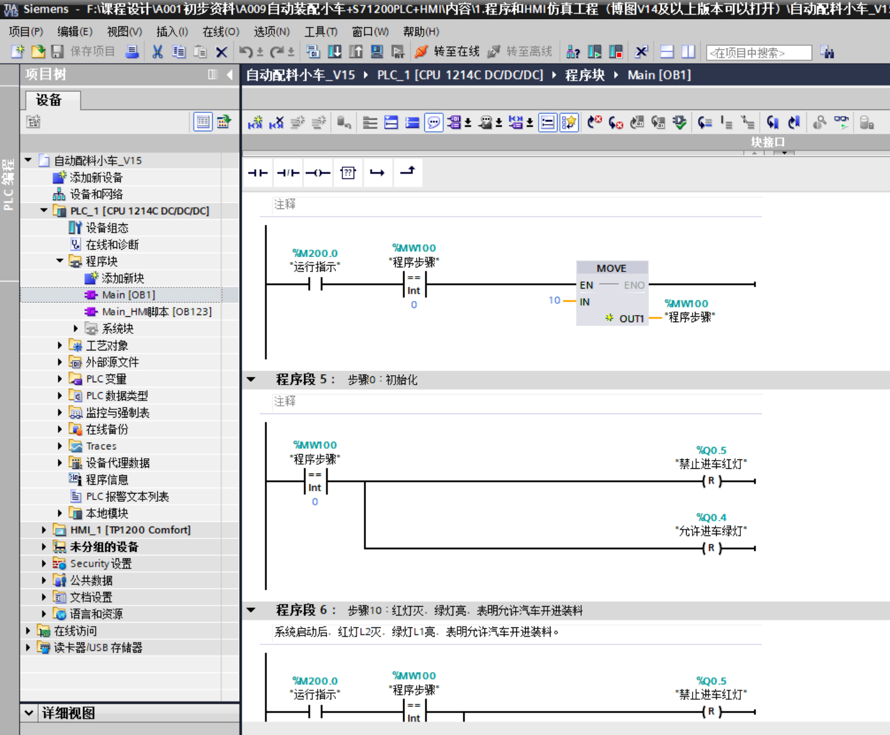Screen dimensions: 890x735
Task: Click the insert network icon
Action: point(255,122)
